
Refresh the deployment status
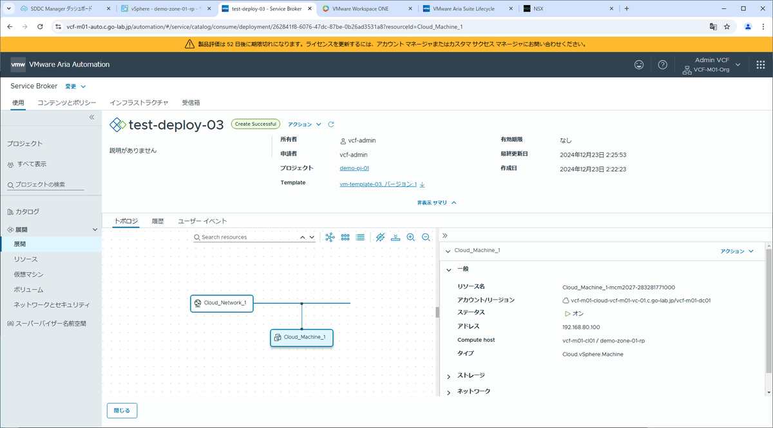point(331,124)
